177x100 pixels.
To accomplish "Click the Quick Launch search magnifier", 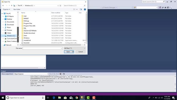I will click(x=164, y=1).
